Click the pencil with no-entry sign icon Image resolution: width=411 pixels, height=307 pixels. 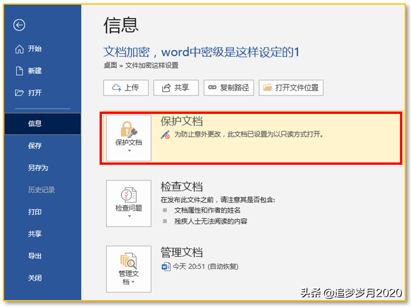click(x=166, y=134)
